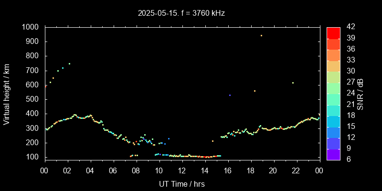
Task: Click the orange colorbar segment between 33 and 36
Action: [333, 54]
